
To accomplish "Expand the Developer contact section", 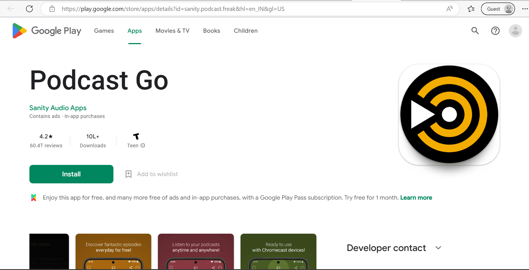I will tap(438, 248).
